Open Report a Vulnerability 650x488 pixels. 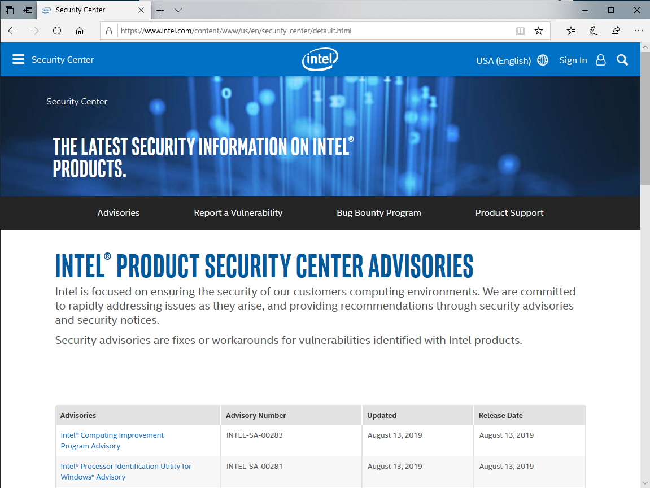(238, 213)
